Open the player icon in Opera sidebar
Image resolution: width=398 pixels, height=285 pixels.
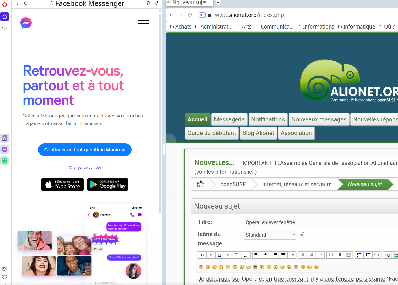[x=5, y=268]
